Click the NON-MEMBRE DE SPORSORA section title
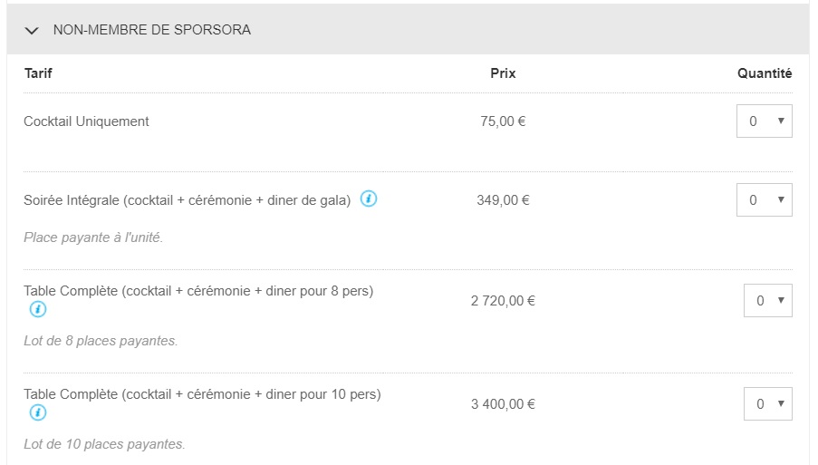 pos(152,30)
